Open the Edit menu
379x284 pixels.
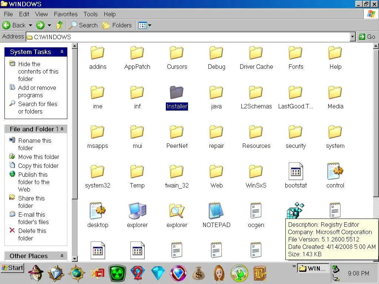[24, 14]
